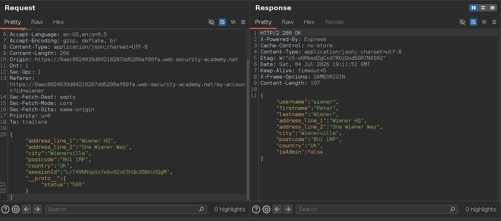Click Sec-Fetch-Mode: cors header
Image resolution: width=501 pixels, height=221 pixels.
pos(41,103)
